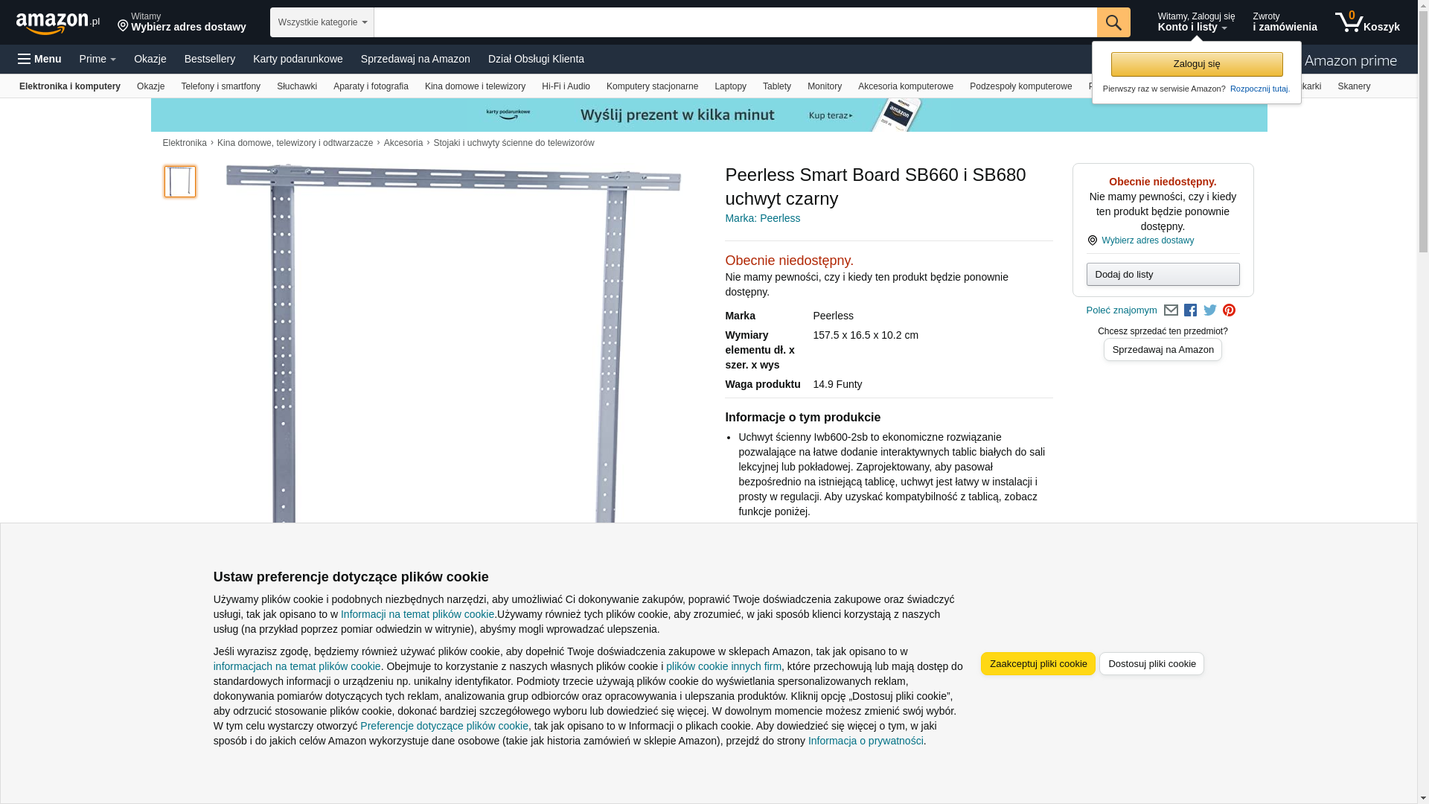
Task: Select Laptopy category tab
Action: coord(729,86)
